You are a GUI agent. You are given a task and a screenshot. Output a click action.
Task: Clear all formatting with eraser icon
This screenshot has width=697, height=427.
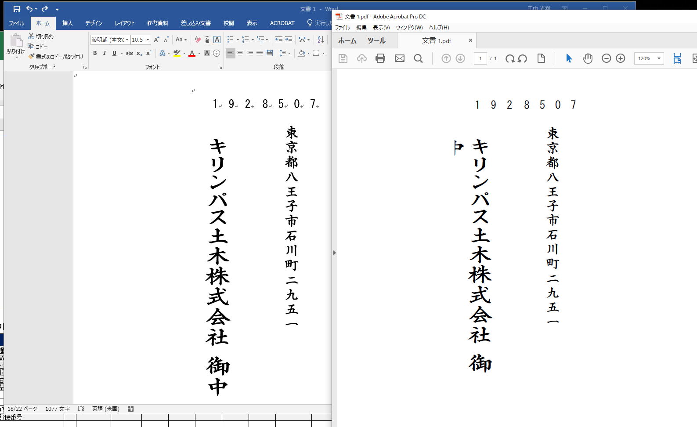198,40
